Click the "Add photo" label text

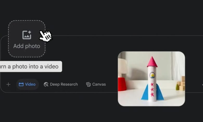point(27,46)
